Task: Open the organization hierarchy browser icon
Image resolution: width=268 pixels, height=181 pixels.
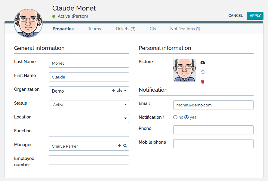Action: tap(120, 90)
